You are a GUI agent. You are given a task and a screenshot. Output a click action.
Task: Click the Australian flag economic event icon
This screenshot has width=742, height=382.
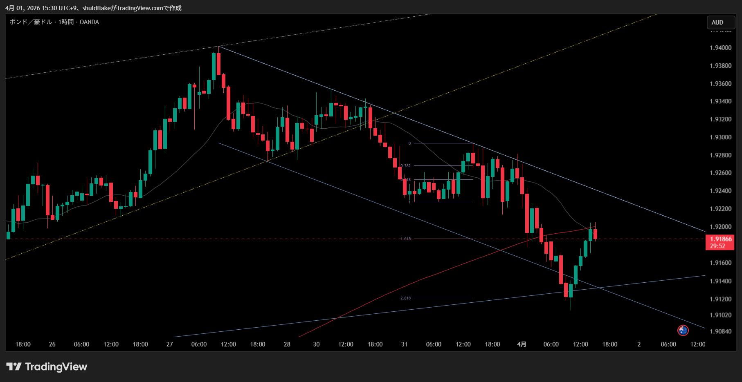point(683,330)
